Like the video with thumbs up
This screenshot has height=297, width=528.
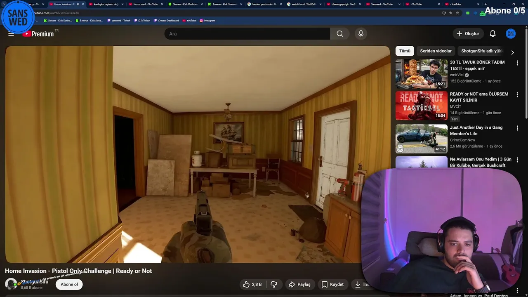[252, 284]
